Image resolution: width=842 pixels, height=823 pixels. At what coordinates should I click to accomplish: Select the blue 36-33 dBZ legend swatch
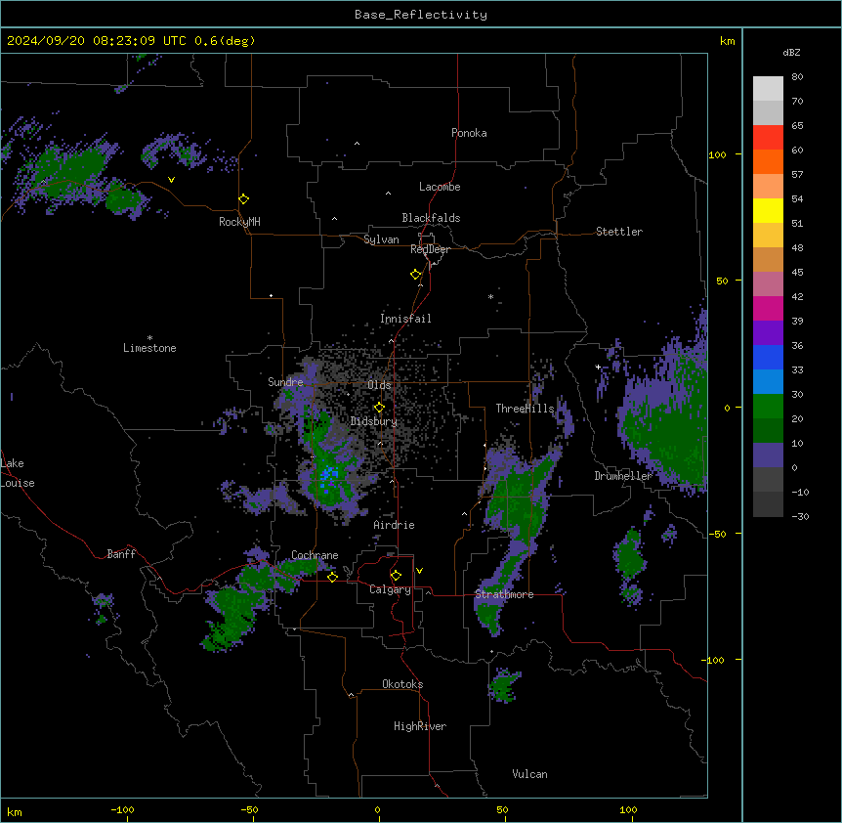point(768,357)
